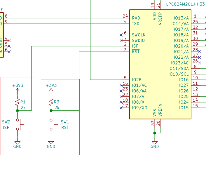Select the RST value text of SW1

[65, 128]
